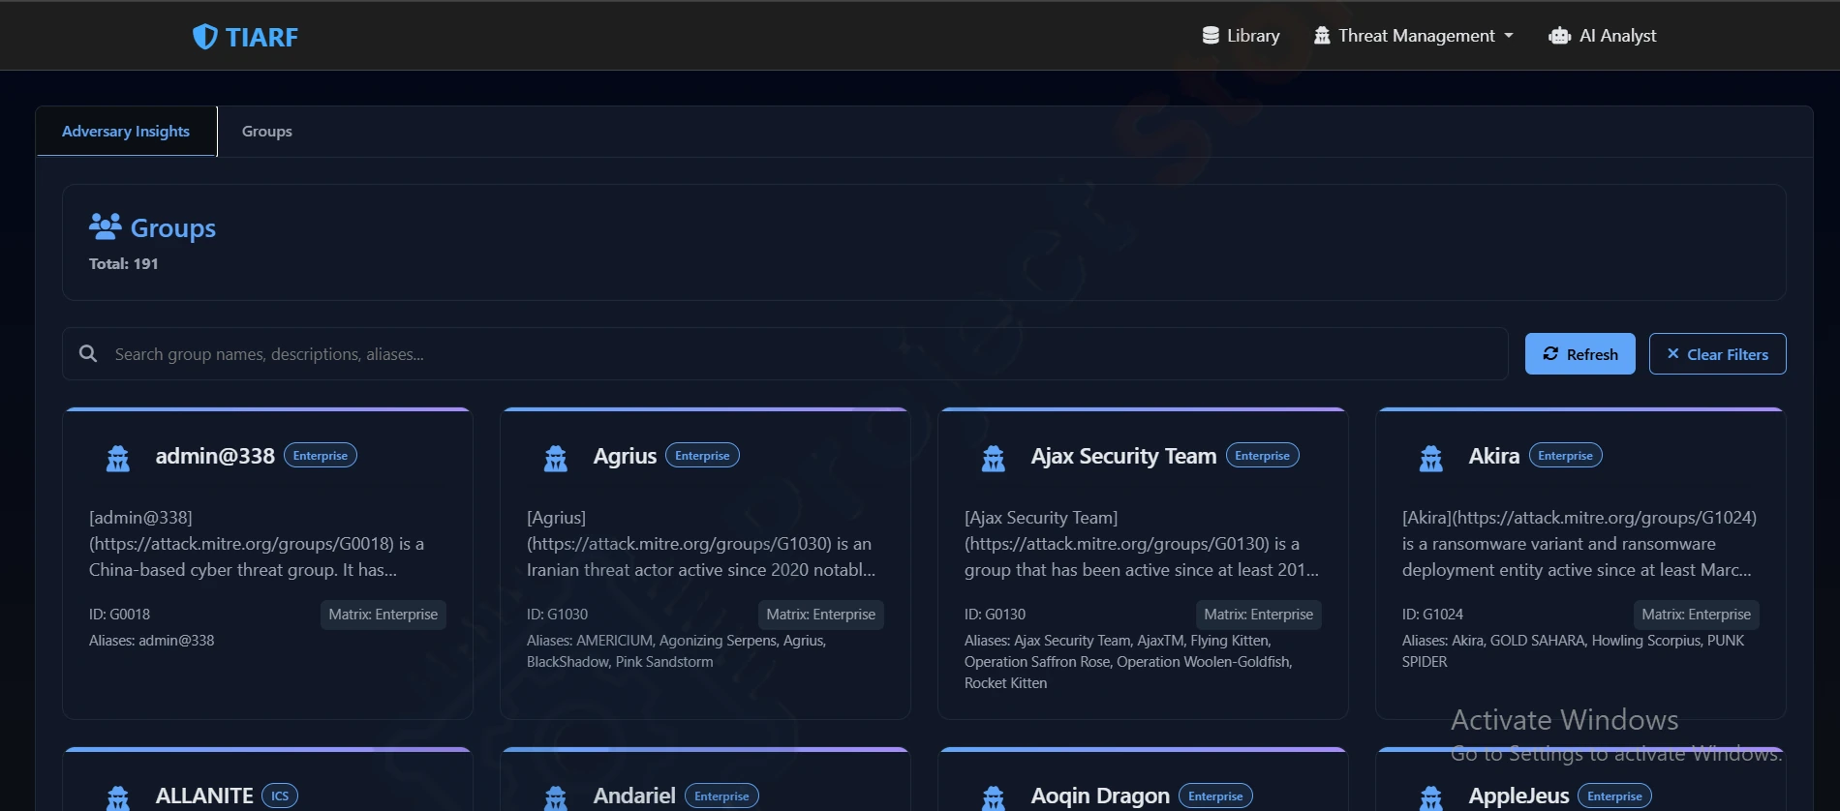Click the Agrius card spy icon
Image resolution: width=1840 pixels, height=811 pixels.
(556, 458)
